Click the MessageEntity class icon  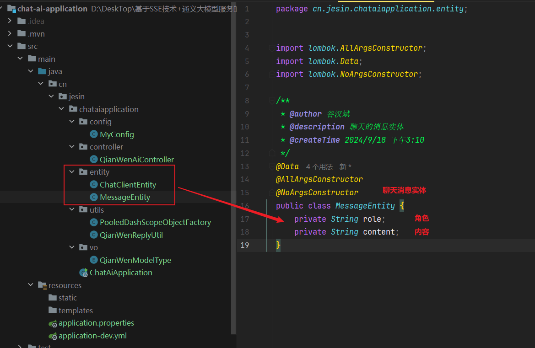93,197
